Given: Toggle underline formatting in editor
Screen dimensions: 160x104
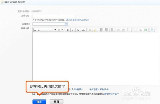Looking at the screenshot, I should [78, 30].
